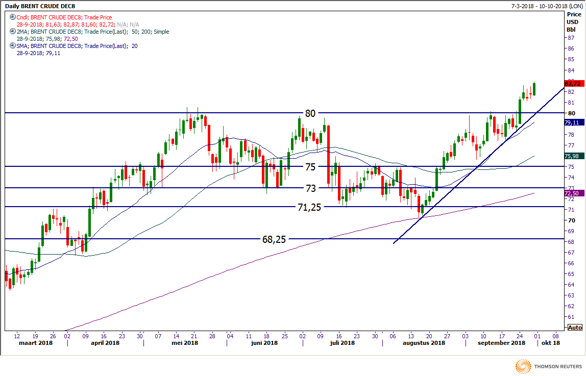Select the SMA Trade Price(Last) 20 legend text
586x376 pixels.
[77, 46]
